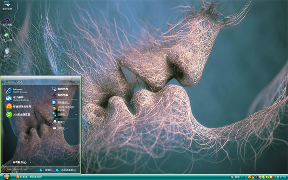
Task: Open the orange desktop beautify software entry
Action: pyautogui.click(x=19, y=107)
